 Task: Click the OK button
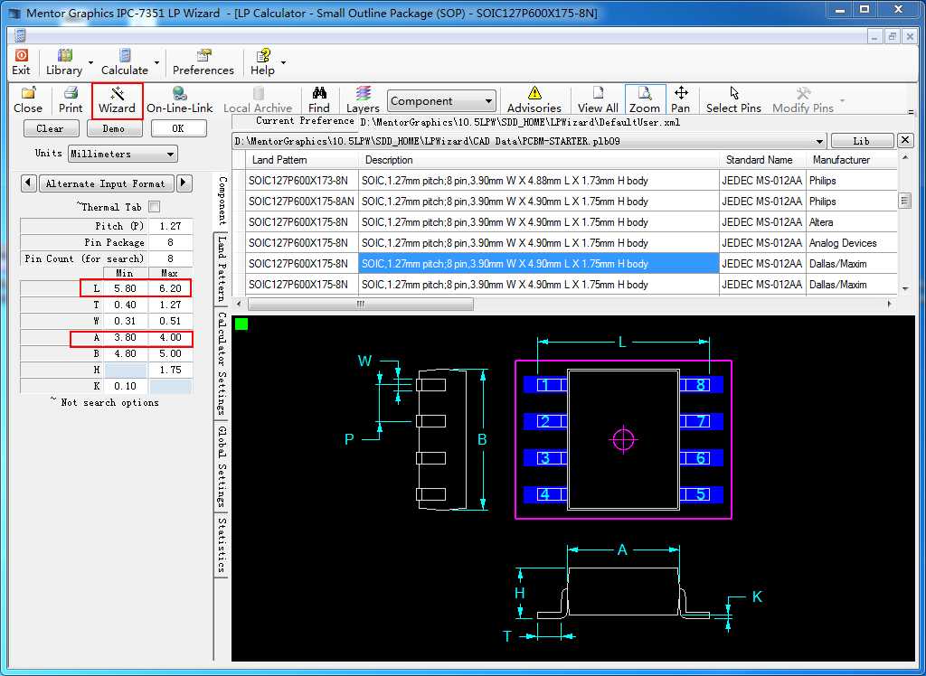click(178, 128)
